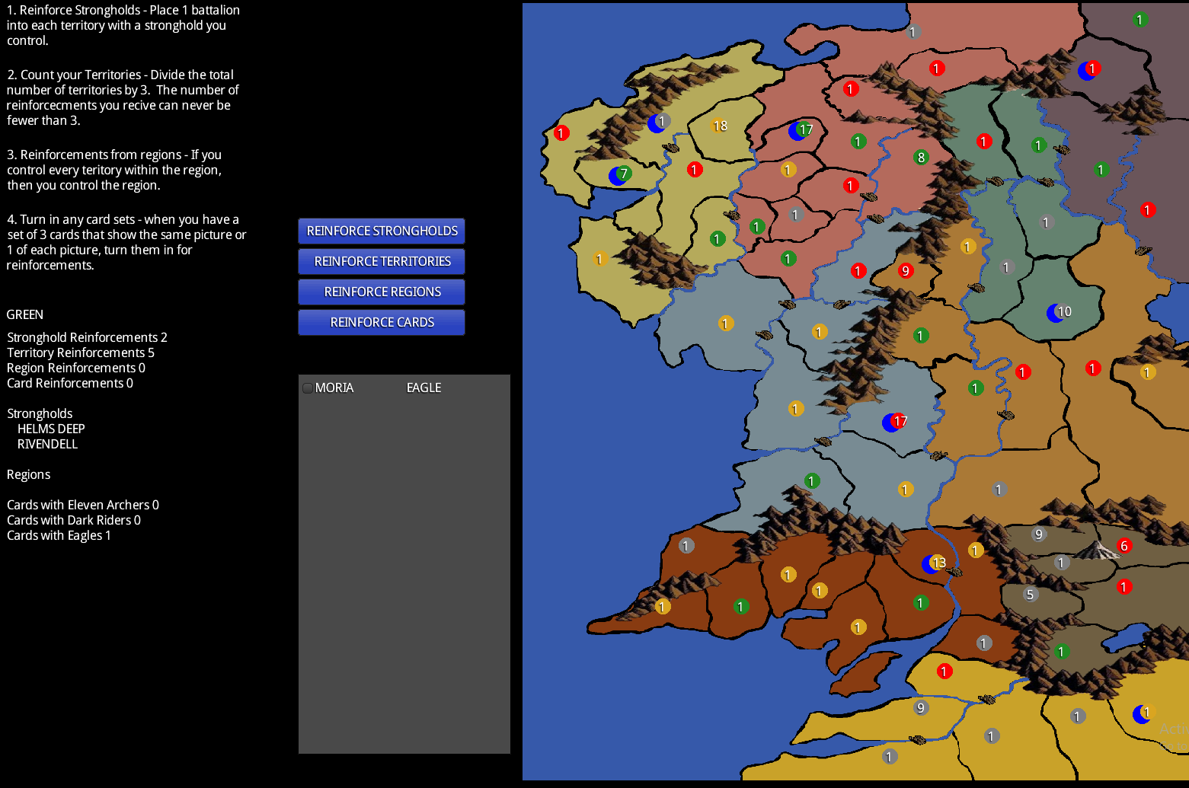Viewport: 1189px width, 788px height.
Task: Select the Reinforce Regions button
Action: click(382, 292)
